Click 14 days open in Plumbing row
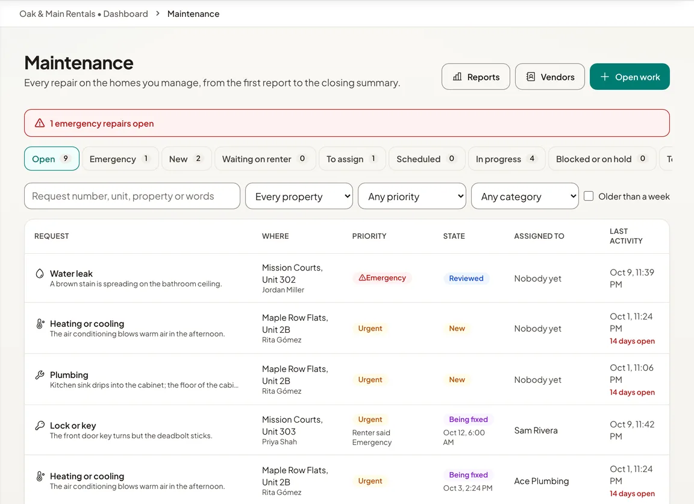This screenshot has width=694, height=504. (632, 392)
